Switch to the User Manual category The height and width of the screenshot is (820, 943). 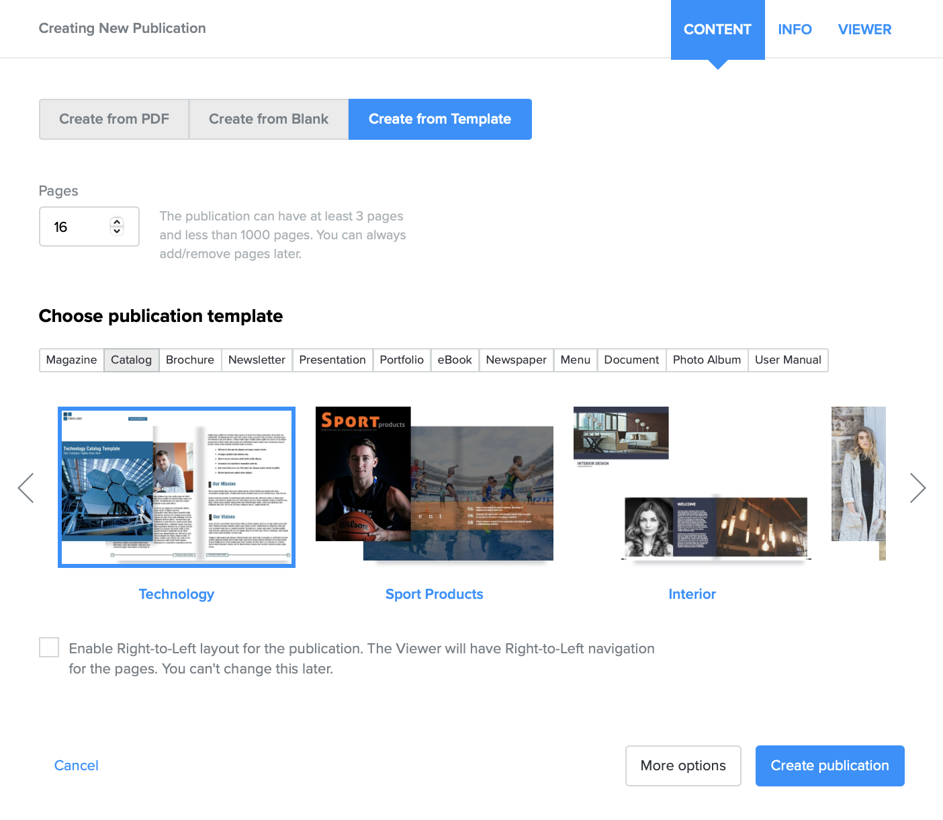[788, 360]
